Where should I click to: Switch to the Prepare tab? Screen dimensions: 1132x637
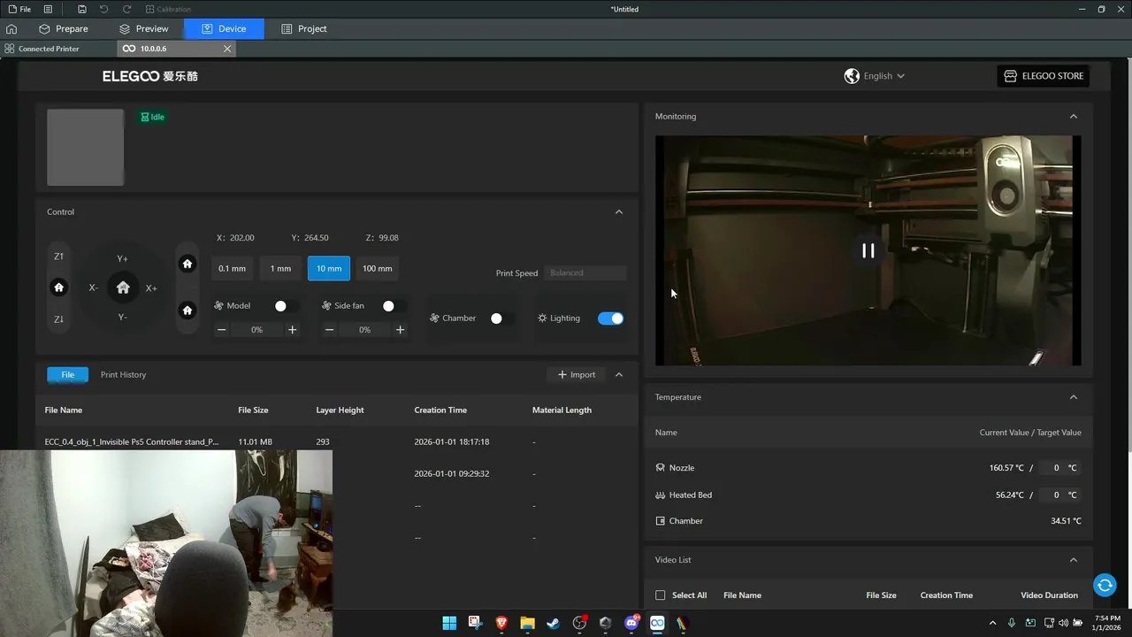[x=63, y=29]
